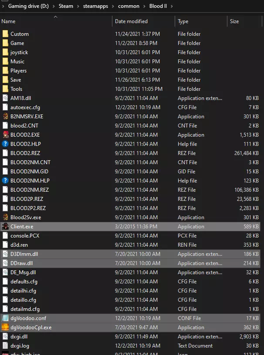This screenshot has width=264, height=355.
Task: Click the BLOOD2.REZ file icon
Action: (x=5, y=153)
